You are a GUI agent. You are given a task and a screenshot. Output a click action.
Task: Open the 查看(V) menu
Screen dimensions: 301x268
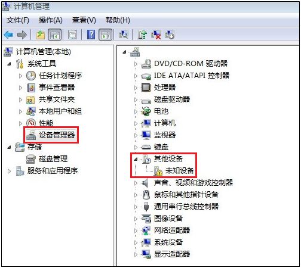pos(84,20)
